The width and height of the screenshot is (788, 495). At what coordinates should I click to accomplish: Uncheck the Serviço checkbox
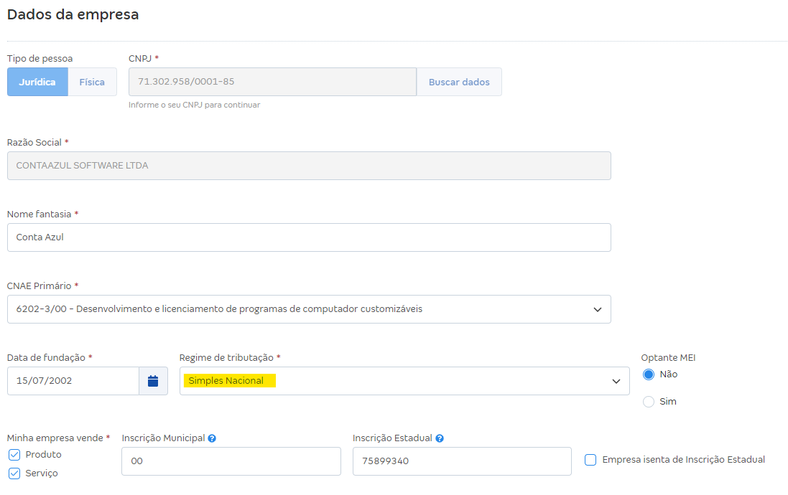pyautogui.click(x=14, y=473)
